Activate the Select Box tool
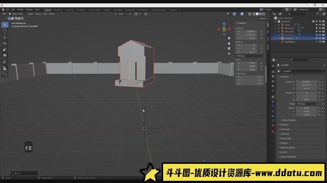The height and width of the screenshot is (183, 327). 5,25
